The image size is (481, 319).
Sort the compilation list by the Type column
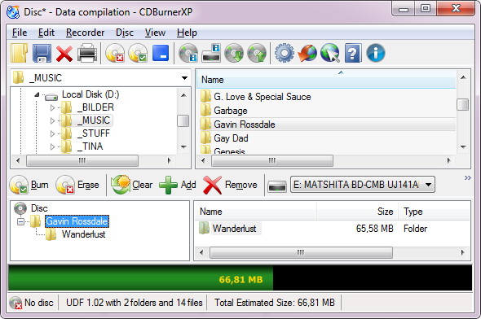pos(434,212)
